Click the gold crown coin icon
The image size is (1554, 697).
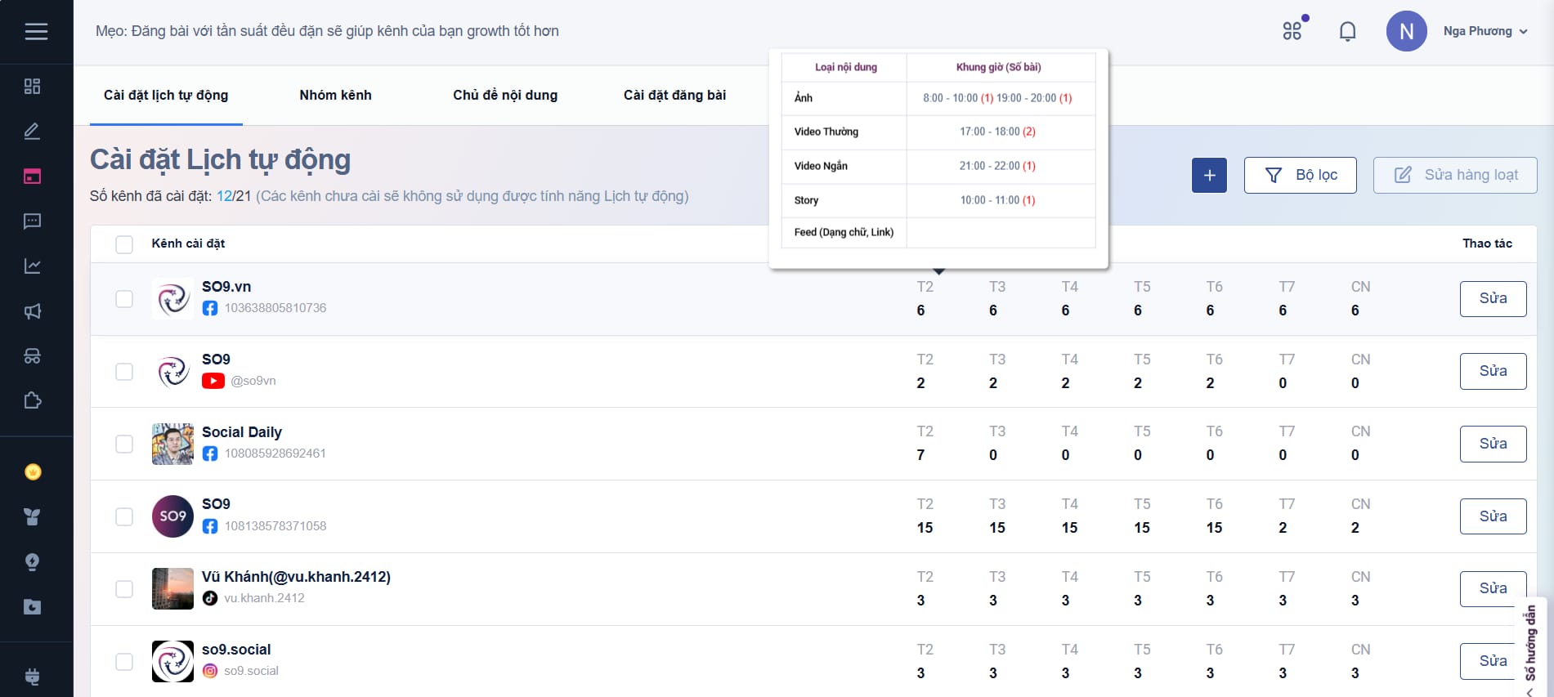(33, 472)
